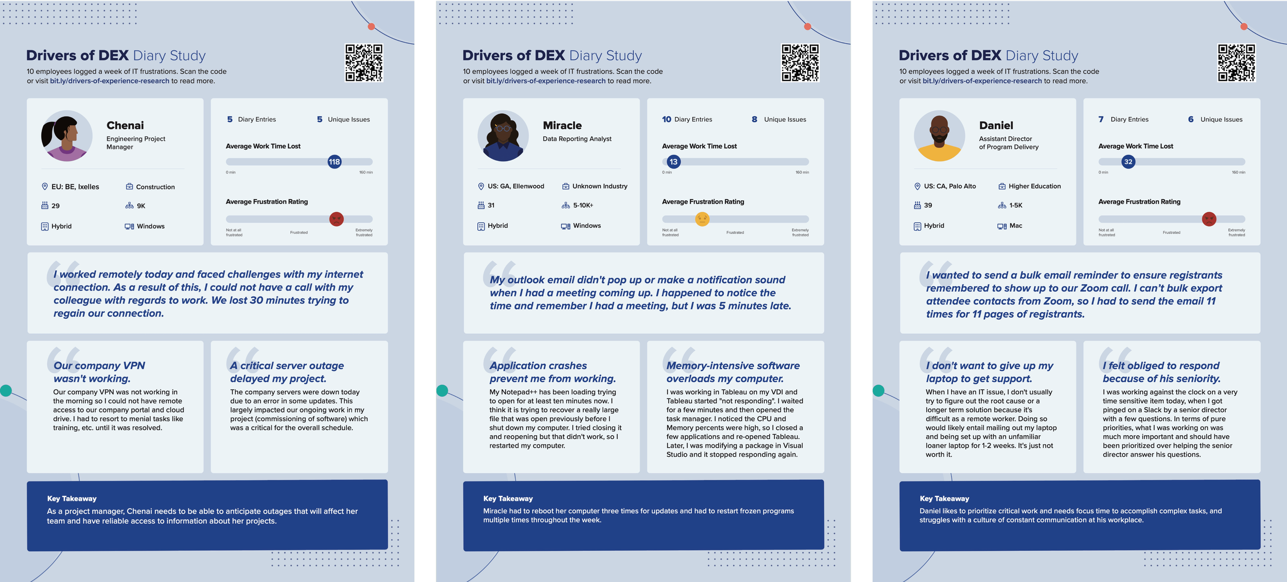Image resolution: width=1287 pixels, height=582 pixels.
Task: Click the QR code on Chenai's poster
Action: tap(364, 63)
